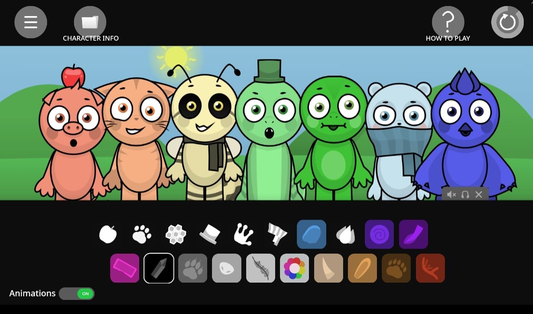533x314 pixels.
Task: Open the hamburger menu
Action: click(31, 22)
